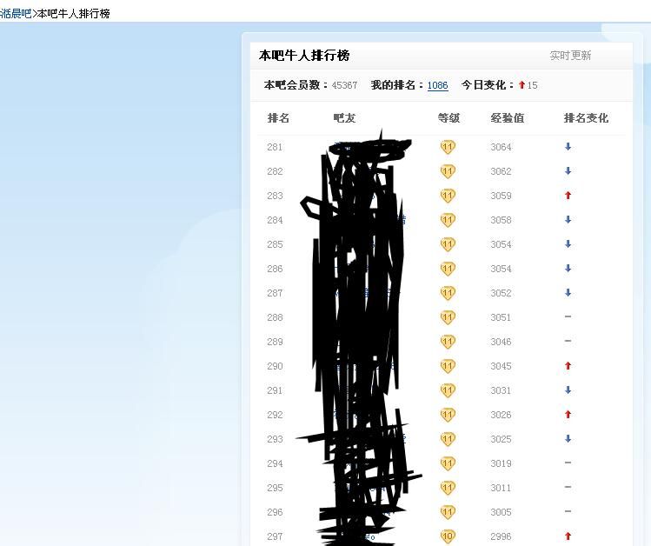Screen dimensions: 651x546
Task: Click level 11 badge in rank 294 row
Action: pyautogui.click(x=448, y=463)
